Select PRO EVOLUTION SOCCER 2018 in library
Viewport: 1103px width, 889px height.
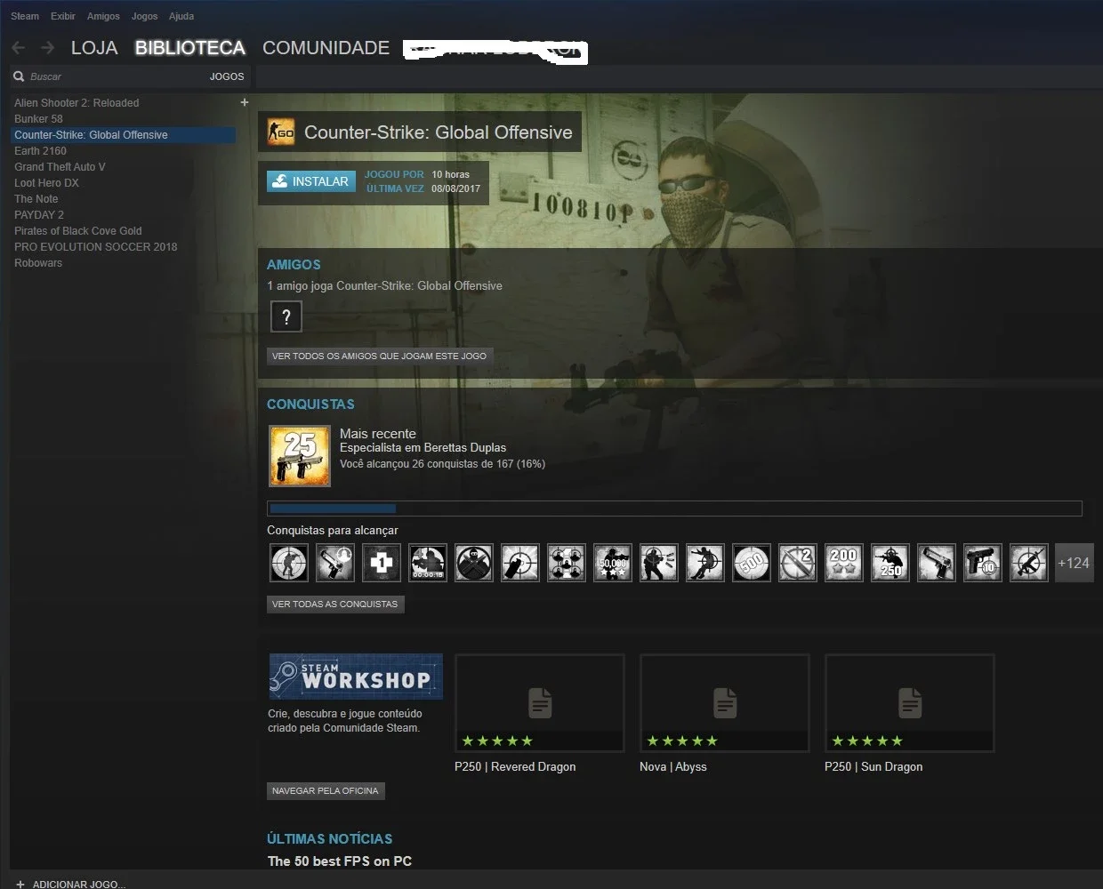tap(124, 247)
